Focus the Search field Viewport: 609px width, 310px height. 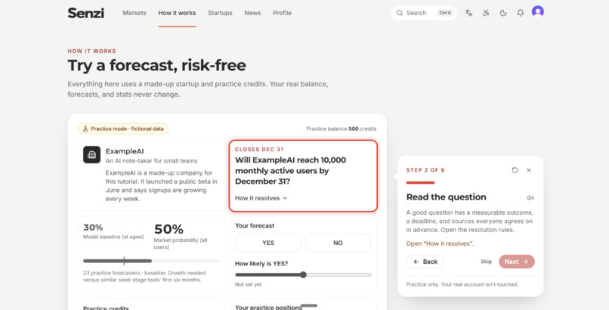[424, 13]
